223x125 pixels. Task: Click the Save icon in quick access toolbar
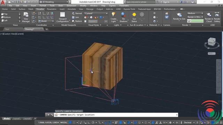click(x=17, y=2)
